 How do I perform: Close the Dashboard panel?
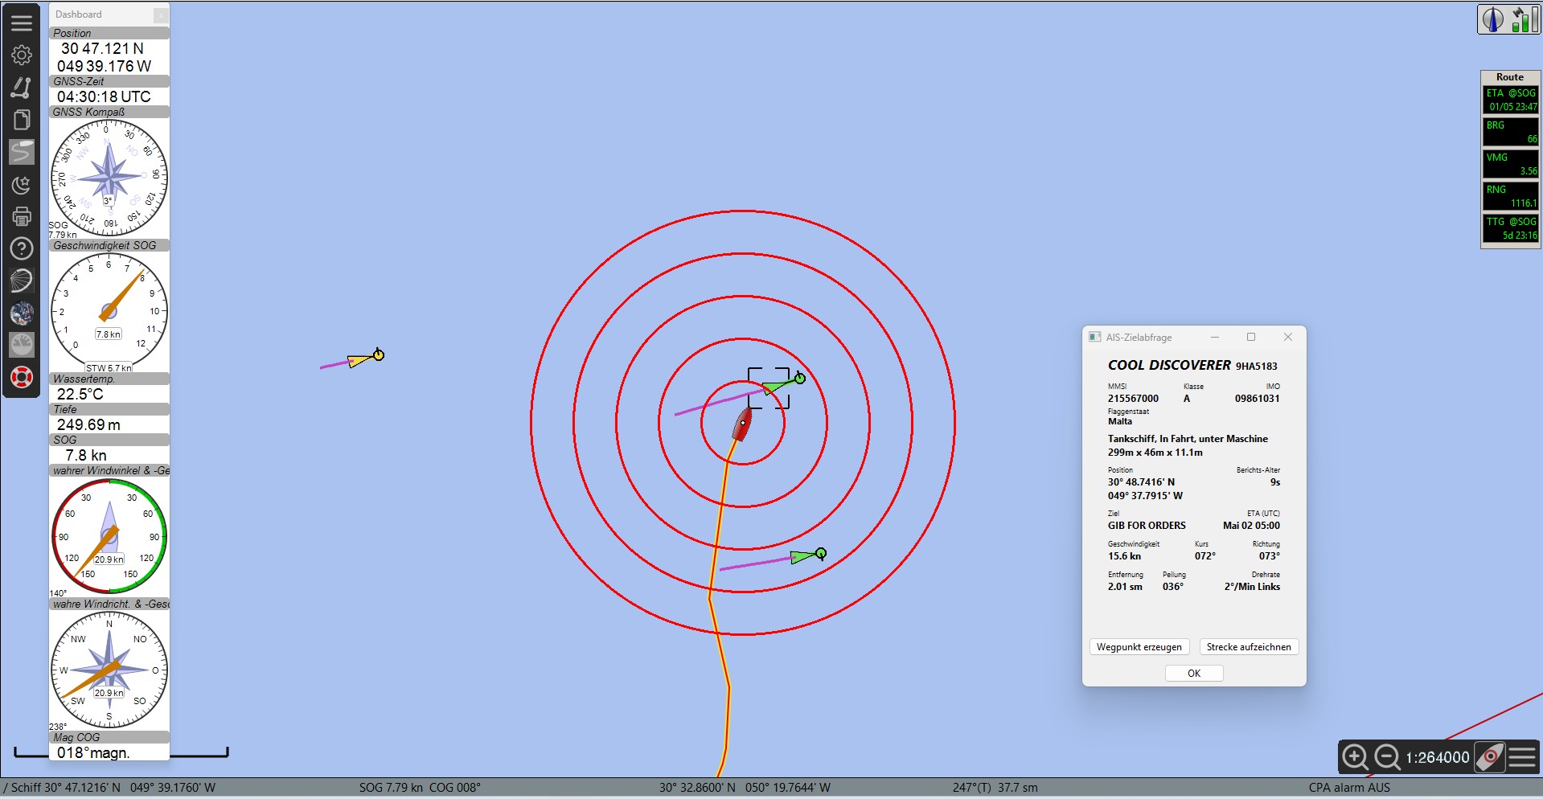pyautogui.click(x=161, y=14)
